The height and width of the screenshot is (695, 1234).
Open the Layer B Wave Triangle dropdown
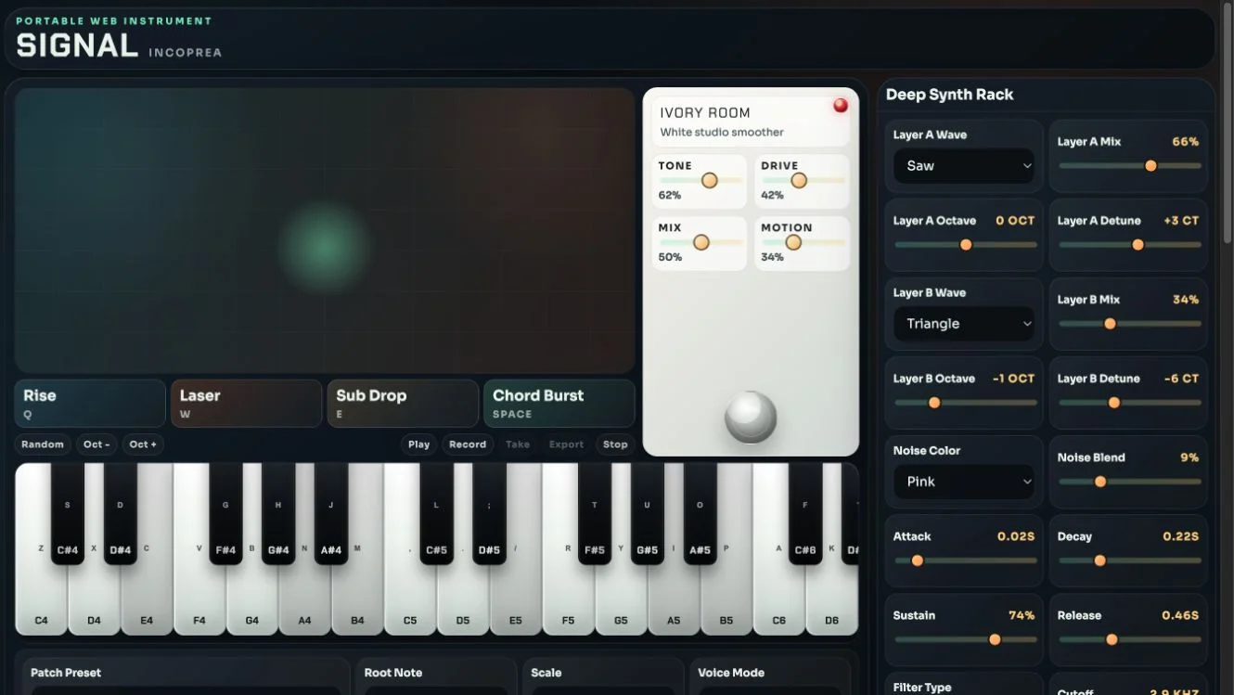[x=964, y=323]
